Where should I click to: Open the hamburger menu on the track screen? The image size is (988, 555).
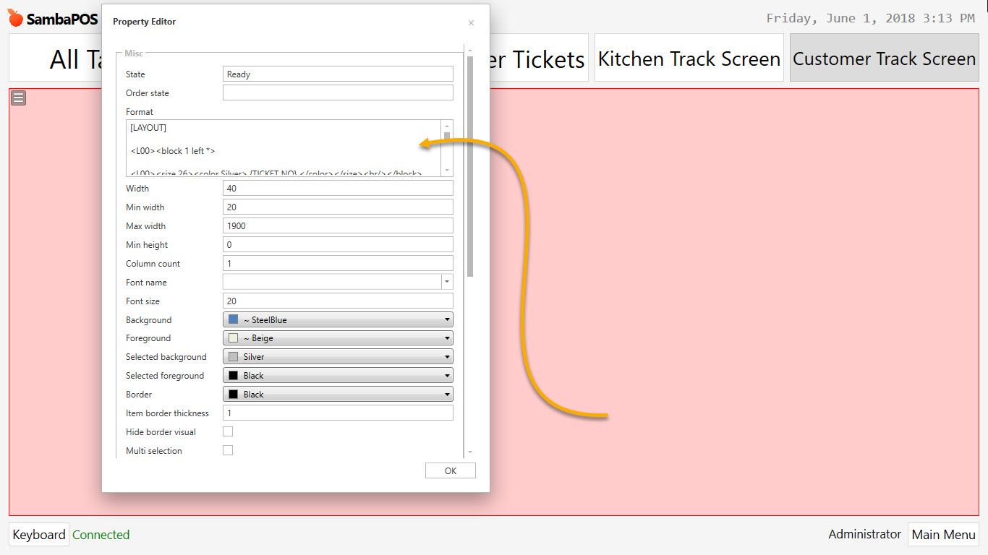(18, 97)
